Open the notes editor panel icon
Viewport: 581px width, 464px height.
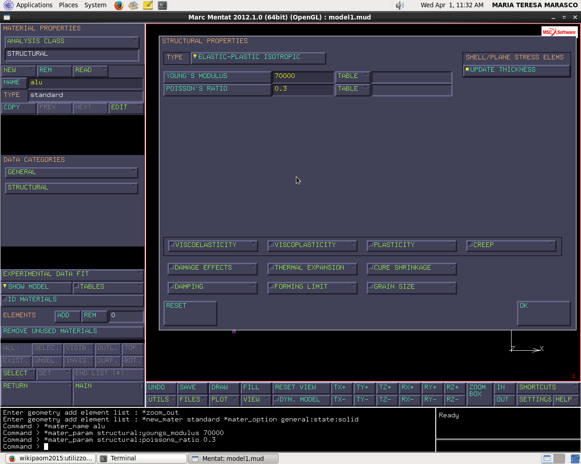148,5
